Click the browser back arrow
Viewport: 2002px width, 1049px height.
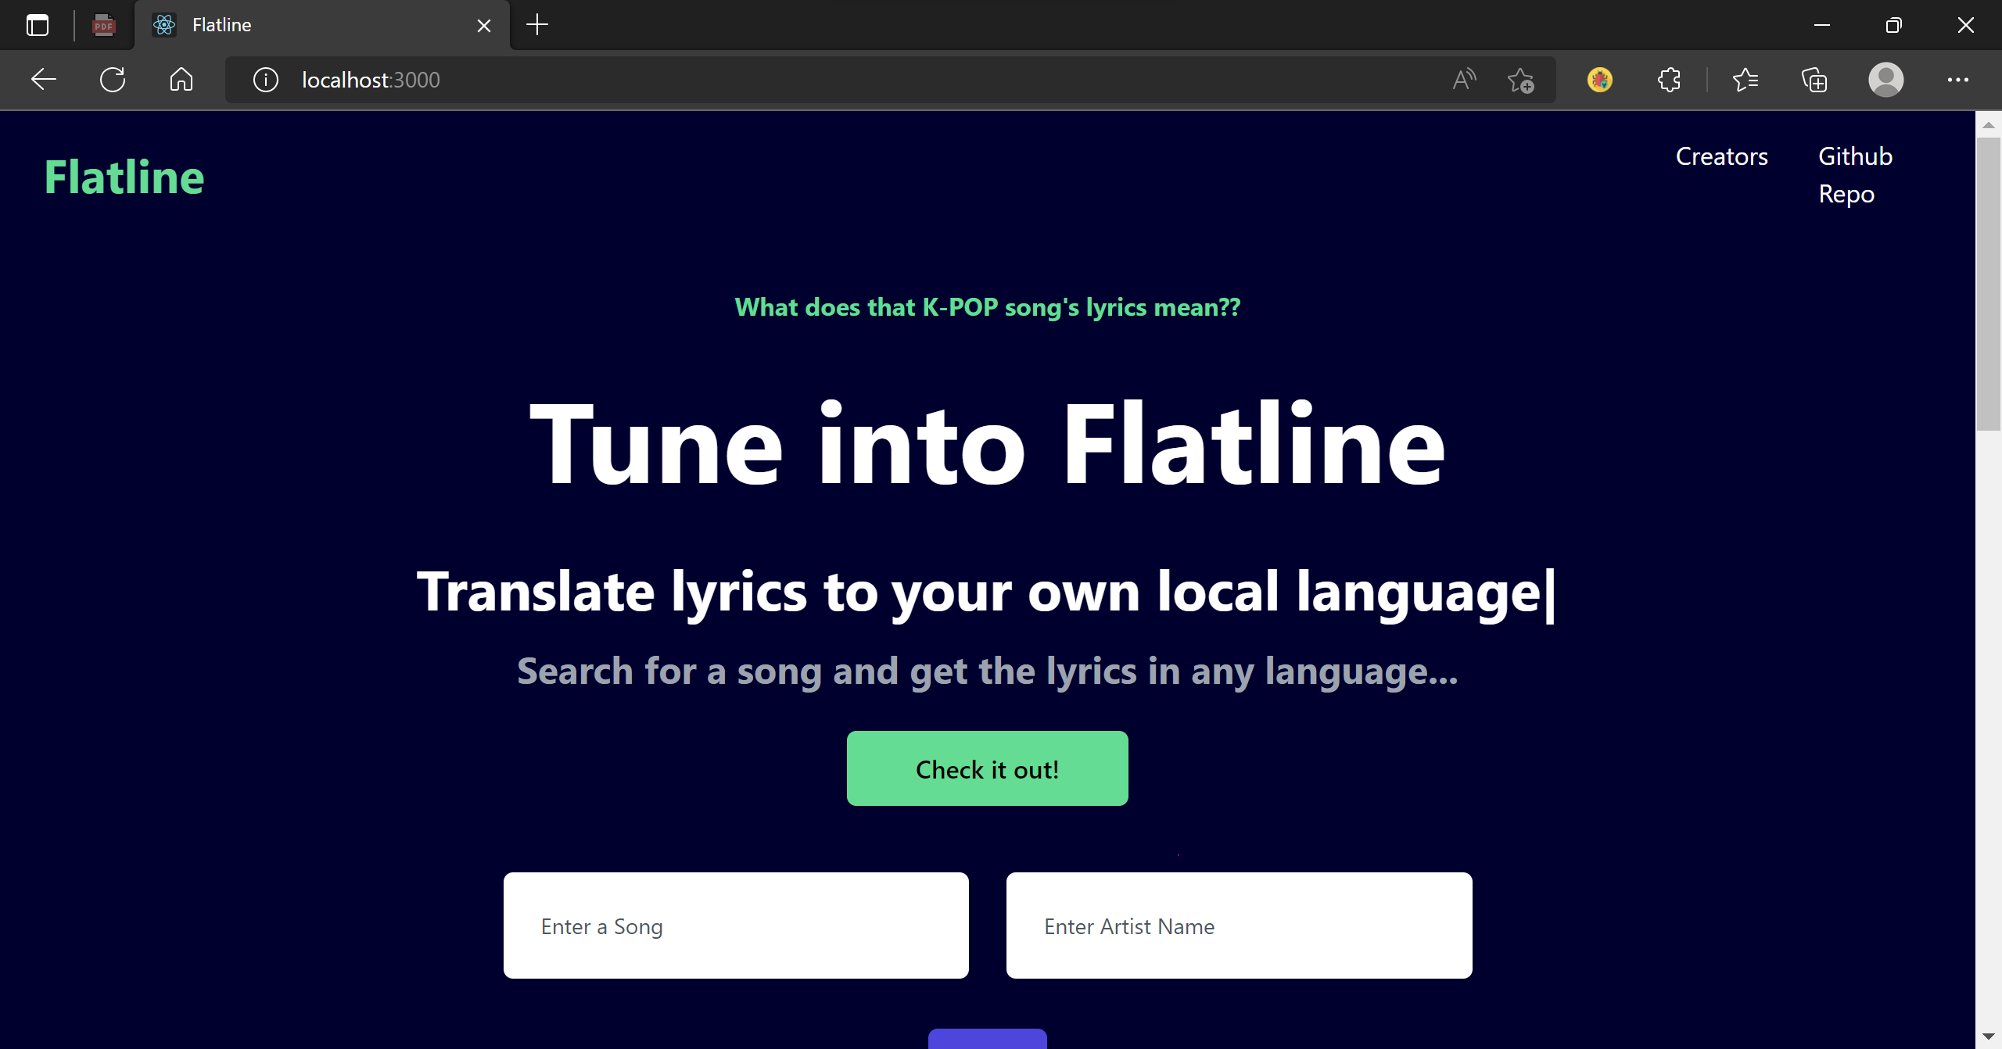44,80
